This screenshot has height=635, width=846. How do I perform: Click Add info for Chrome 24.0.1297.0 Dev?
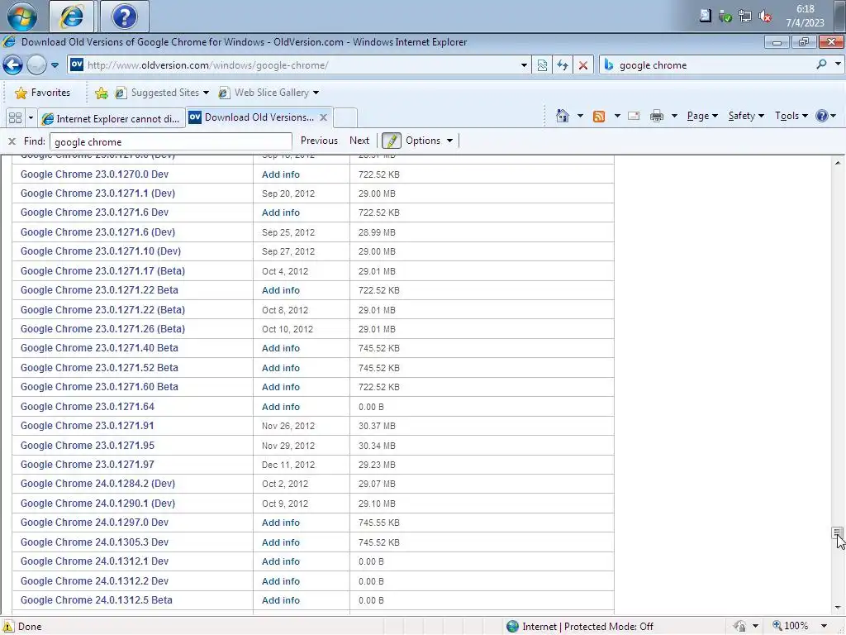pos(281,523)
